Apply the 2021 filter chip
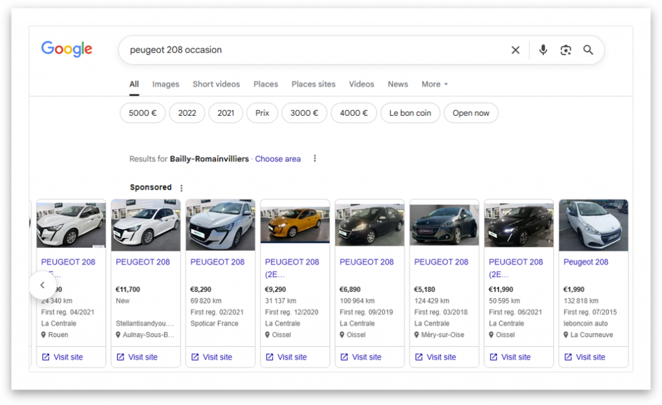This screenshot has height=405, width=662. [226, 113]
